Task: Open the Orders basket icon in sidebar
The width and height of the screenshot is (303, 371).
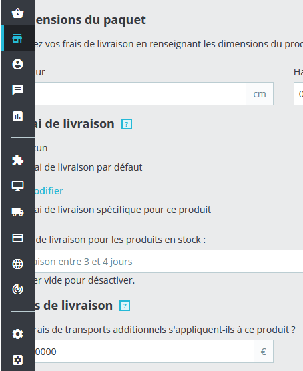Action: tap(18, 13)
